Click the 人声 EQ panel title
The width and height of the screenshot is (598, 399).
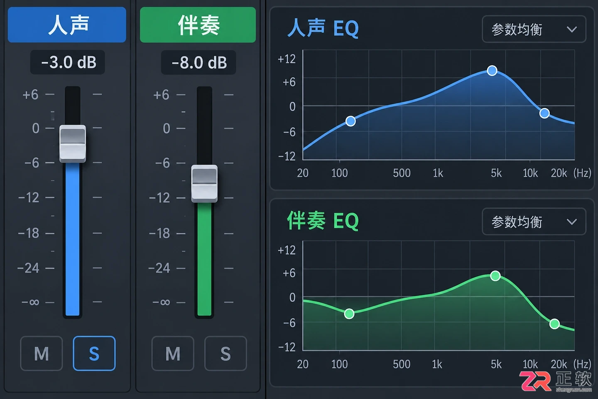(x=323, y=28)
